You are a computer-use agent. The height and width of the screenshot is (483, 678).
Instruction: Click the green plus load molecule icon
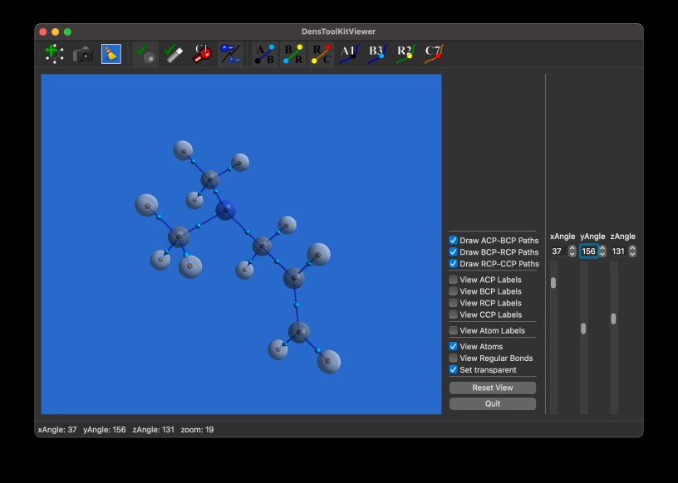(54, 54)
